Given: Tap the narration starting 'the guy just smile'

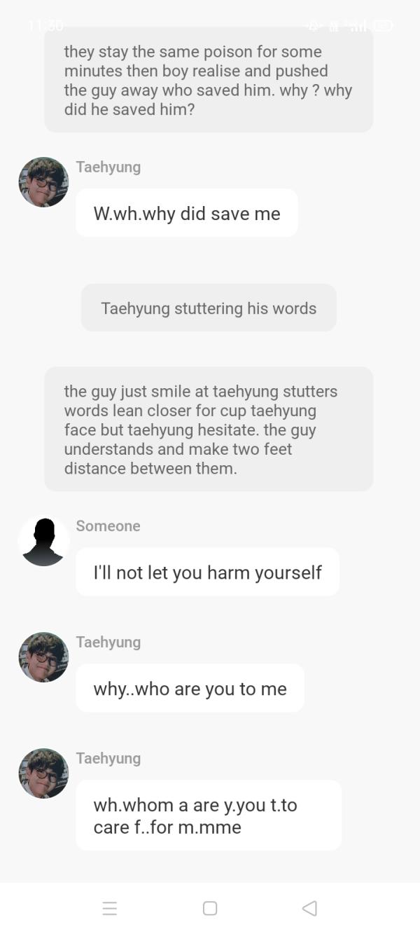Looking at the screenshot, I should [209, 429].
